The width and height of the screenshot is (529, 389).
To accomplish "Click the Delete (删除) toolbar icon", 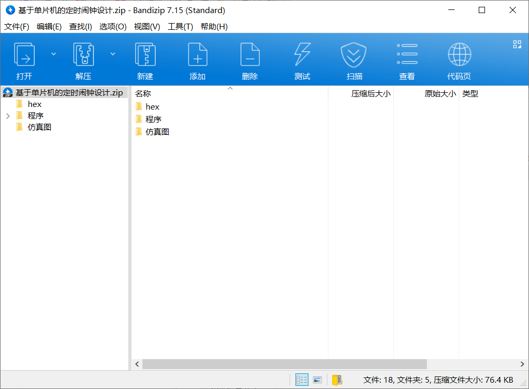I will coord(250,55).
